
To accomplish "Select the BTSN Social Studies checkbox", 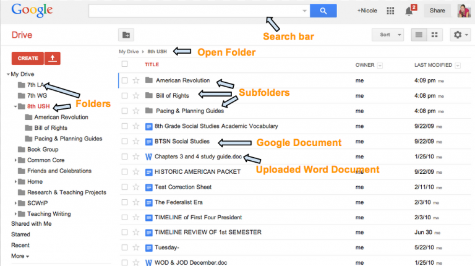I will [x=125, y=142].
